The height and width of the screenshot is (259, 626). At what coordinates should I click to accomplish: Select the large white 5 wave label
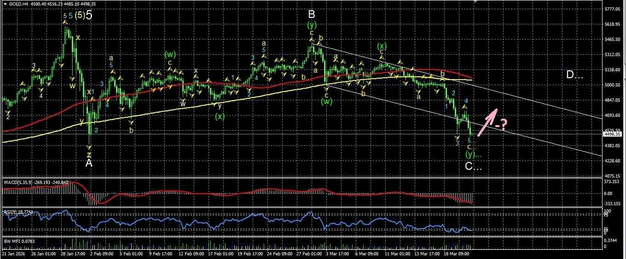tap(89, 15)
